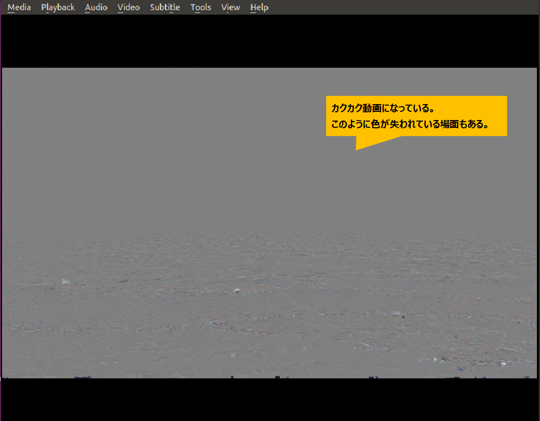Open the Audio menu

coord(96,7)
